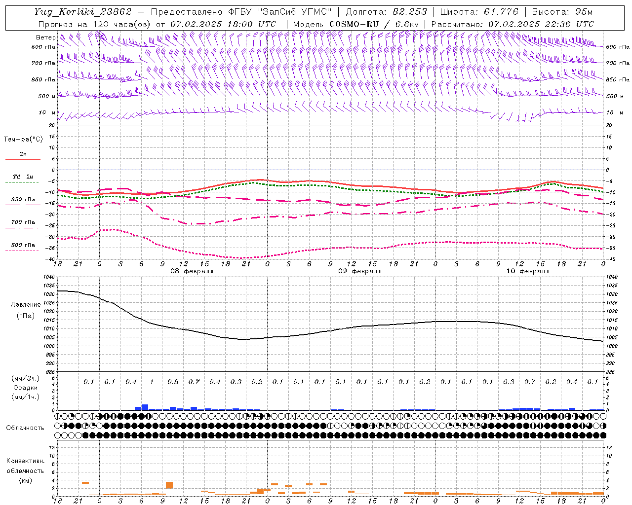
Task: Click the 'Конвективн.' convective cloud label
Action: point(25,461)
